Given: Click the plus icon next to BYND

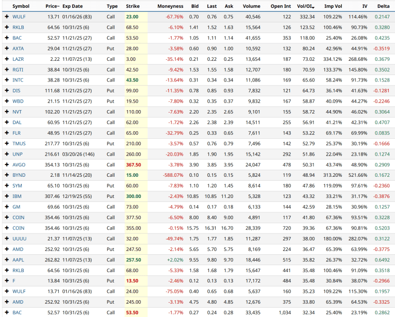Looking at the screenshot, I should tap(6, 175).
